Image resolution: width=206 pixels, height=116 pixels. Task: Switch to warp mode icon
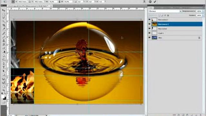(144, 2)
